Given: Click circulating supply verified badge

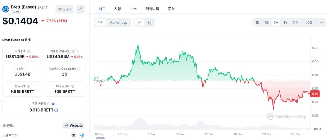Looking at the screenshot, I should pos(53,104).
